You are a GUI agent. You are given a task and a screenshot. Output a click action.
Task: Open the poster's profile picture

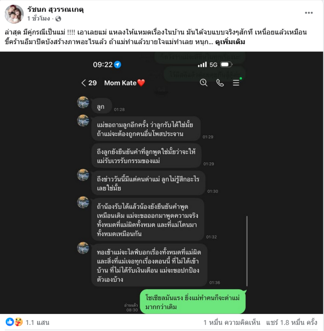coord(14,14)
